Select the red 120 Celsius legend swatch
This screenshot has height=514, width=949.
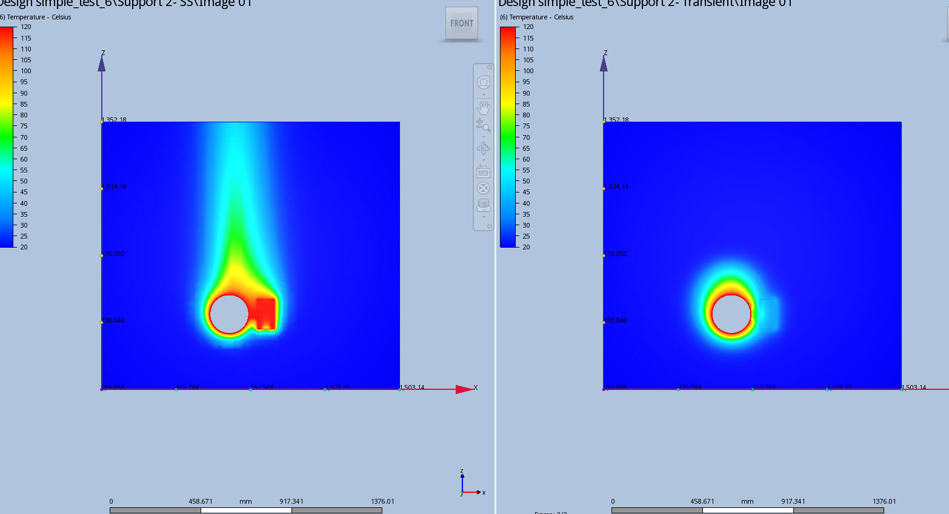7,30
